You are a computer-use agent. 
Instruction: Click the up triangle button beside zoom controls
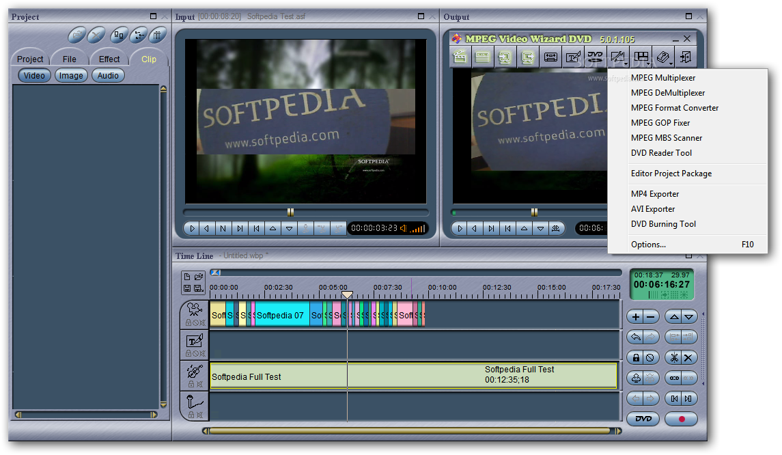pos(674,317)
